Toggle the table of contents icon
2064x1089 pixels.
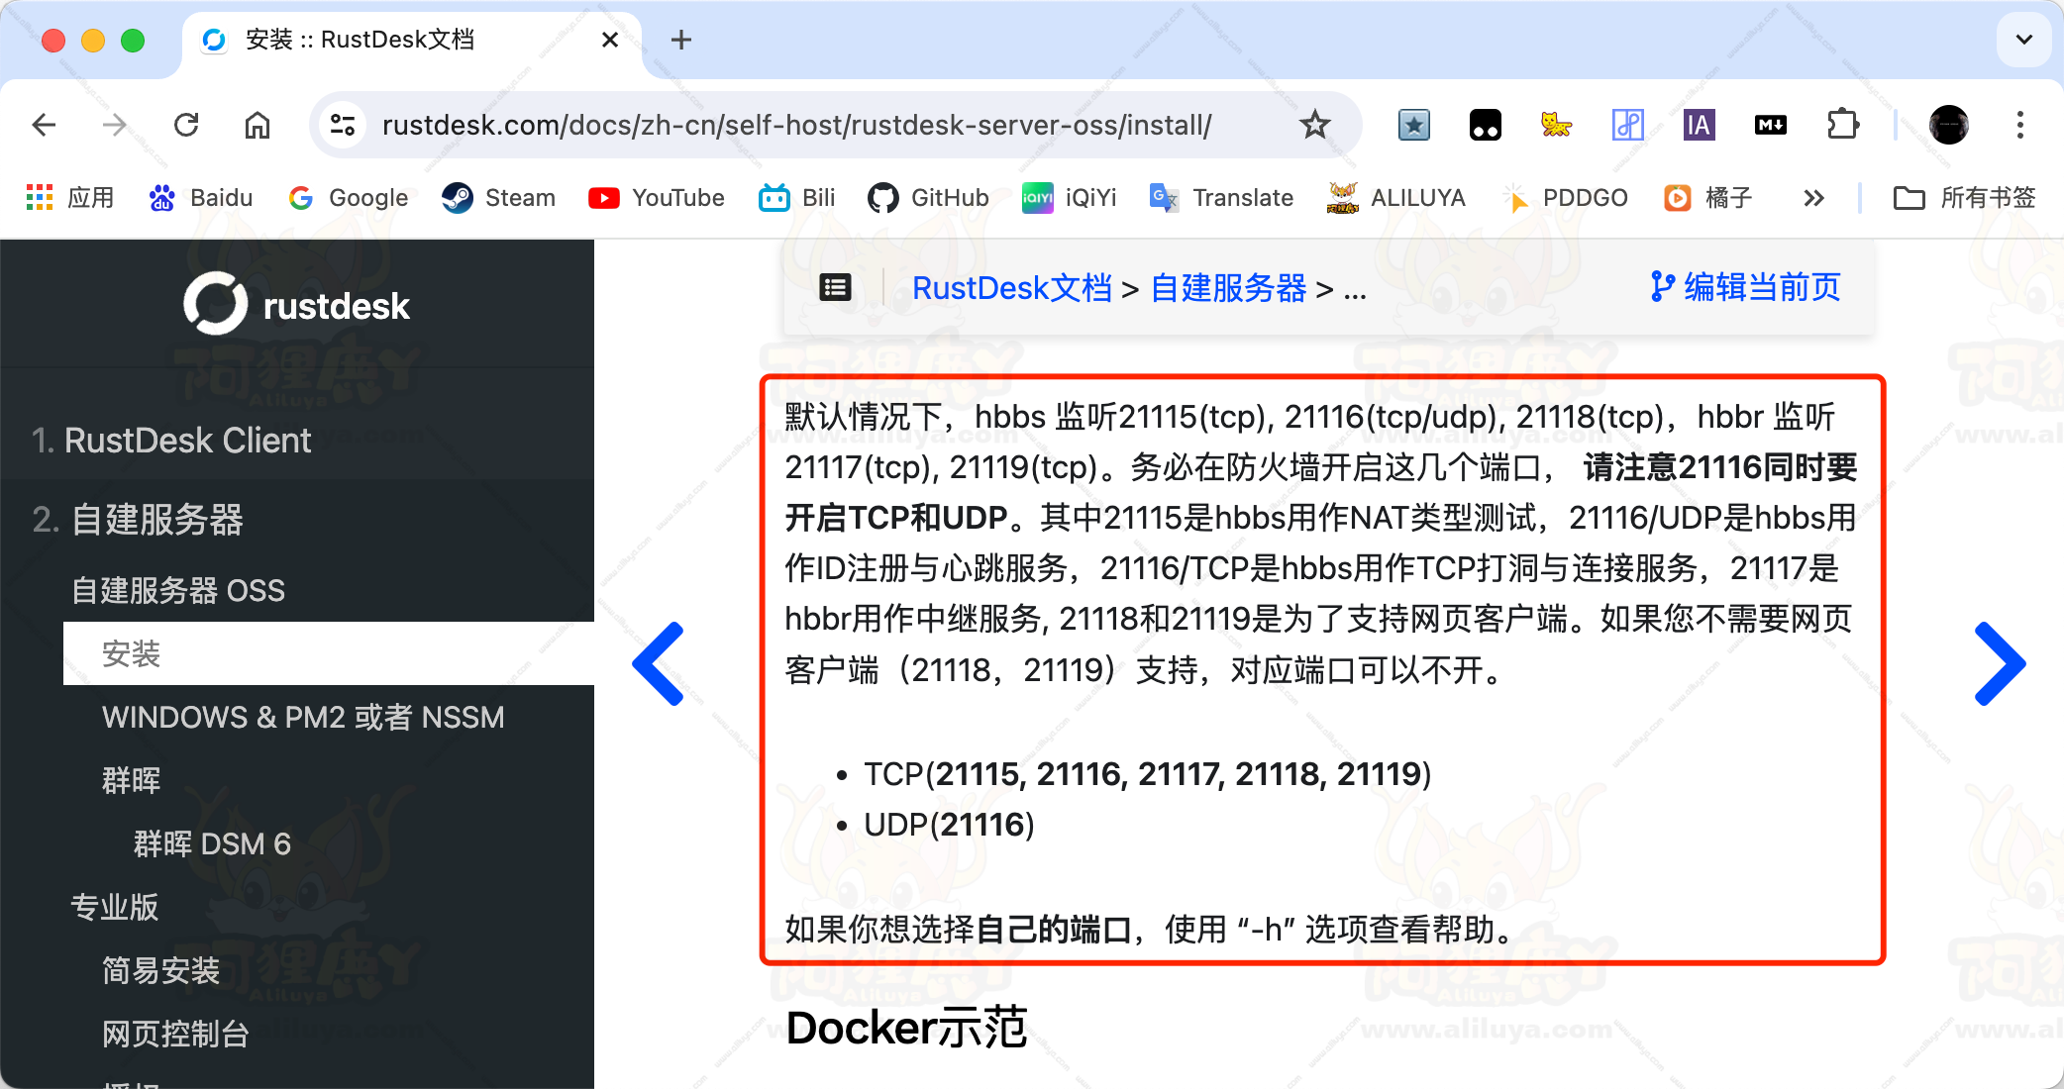tap(835, 288)
